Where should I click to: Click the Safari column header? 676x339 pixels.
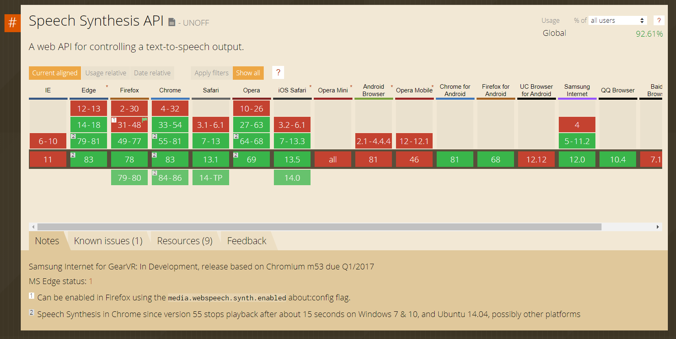point(211,90)
